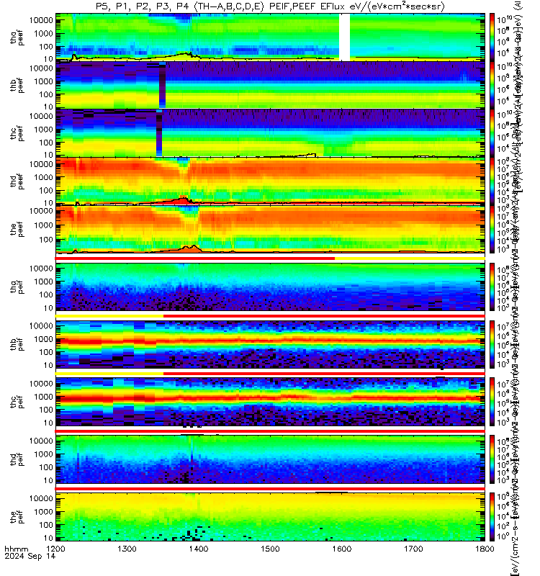This screenshot has height=576, width=540.
Task: Select the 'tha peef' panel label
Action: [x=17, y=37]
